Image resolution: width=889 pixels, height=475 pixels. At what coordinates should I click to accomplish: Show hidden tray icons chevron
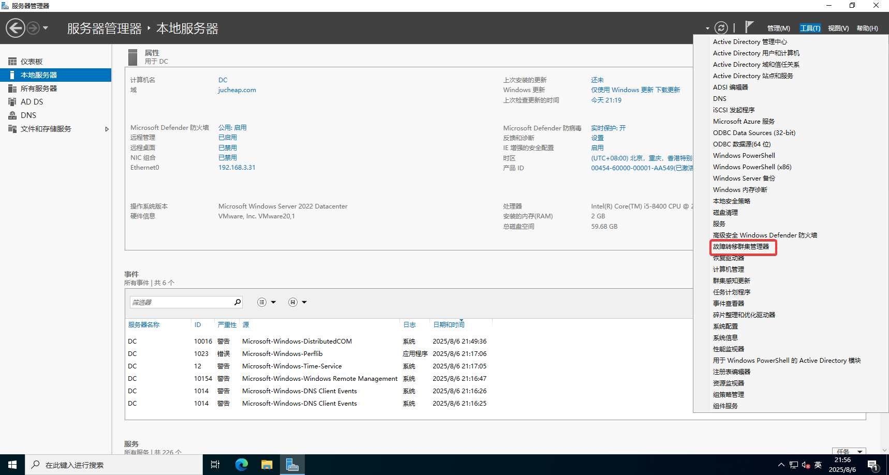(x=781, y=465)
